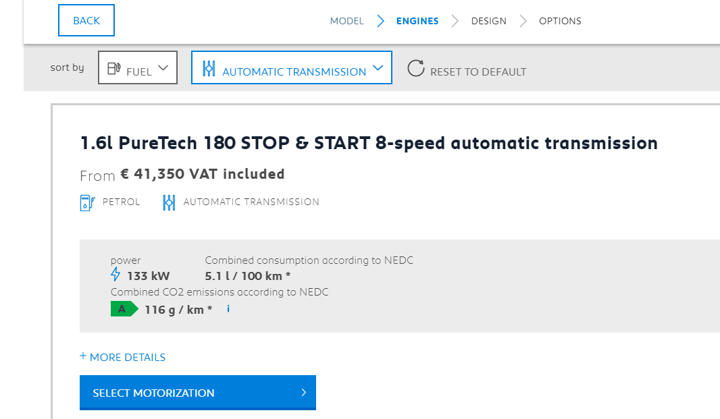This screenshot has height=419, width=720.
Task: Click the petrol pump icon beside PETROL
Action: click(87, 202)
